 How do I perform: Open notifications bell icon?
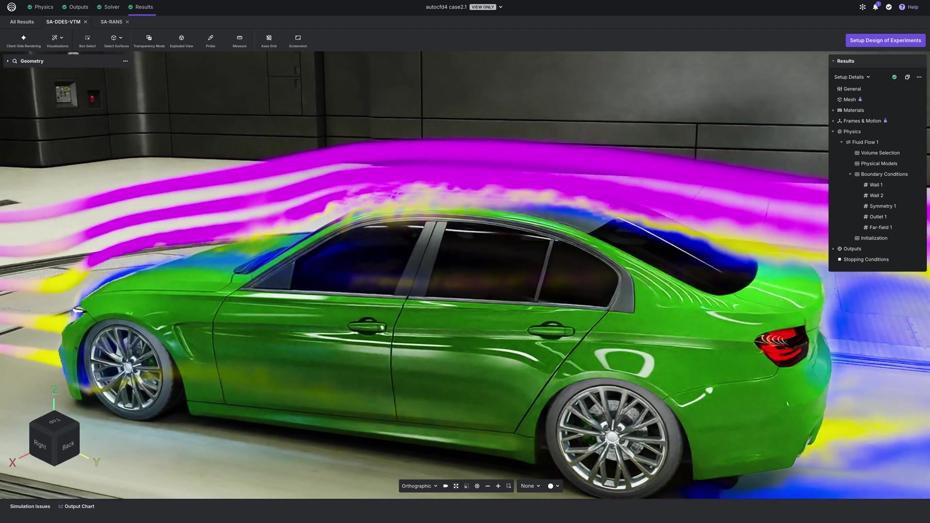[x=875, y=7]
